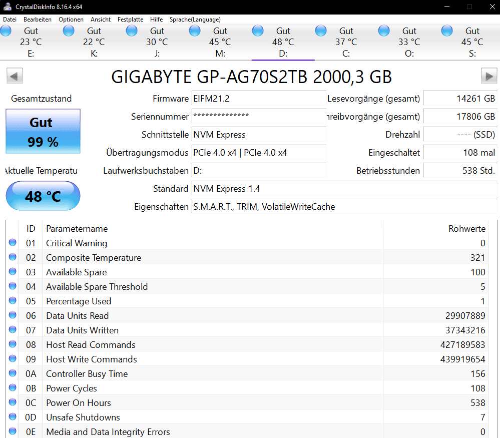Click the Eingeschaltet 108 mal value
The height and width of the screenshot is (438, 500).
[460, 153]
